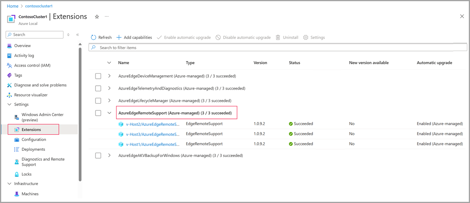Check AzureEdgeLifecycleManager row checkbox
The height and width of the screenshot is (203, 470).
(98, 101)
